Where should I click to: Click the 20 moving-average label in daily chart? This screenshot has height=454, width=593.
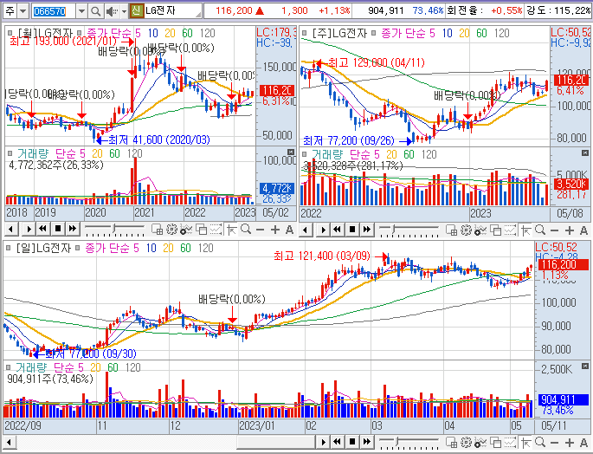pyautogui.click(x=168, y=248)
